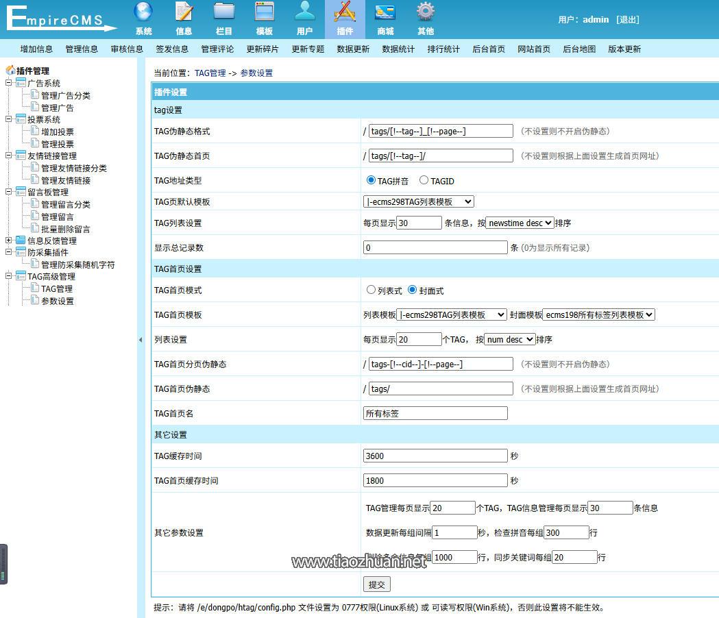Image resolution: width=719 pixels, height=618 pixels.
Task: Open 管理防采集随机字符 in sidebar tree
Action: (78, 264)
